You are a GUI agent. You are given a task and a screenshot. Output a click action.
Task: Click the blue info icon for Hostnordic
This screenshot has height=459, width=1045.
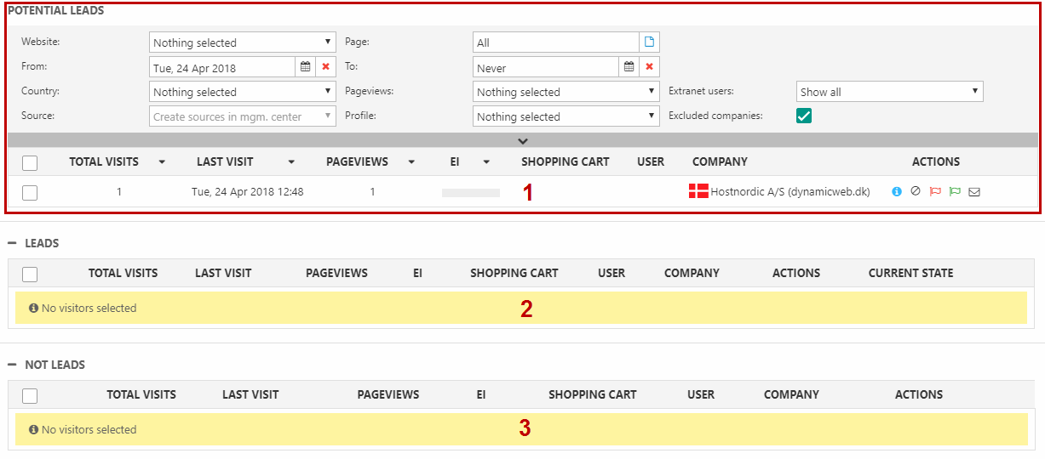(x=897, y=192)
